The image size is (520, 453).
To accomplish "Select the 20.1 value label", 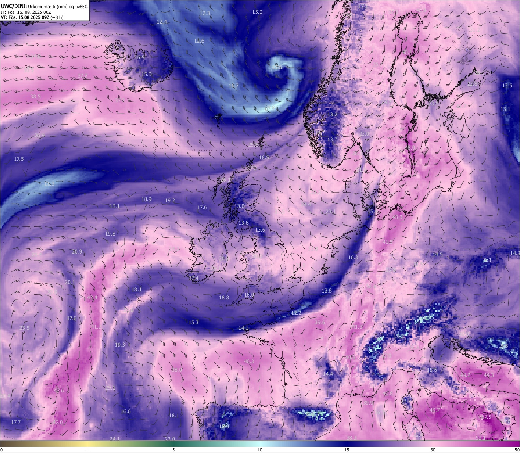I will [x=70, y=282].
